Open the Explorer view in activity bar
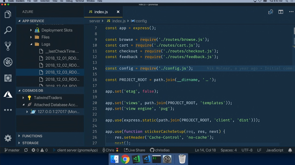Image resolution: width=295 pixels, height=165 pixels. tap(8, 14)
